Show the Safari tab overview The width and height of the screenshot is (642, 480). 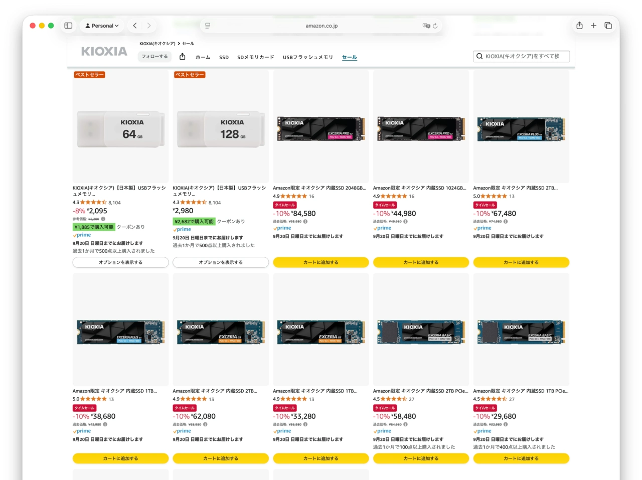[608, 26]
